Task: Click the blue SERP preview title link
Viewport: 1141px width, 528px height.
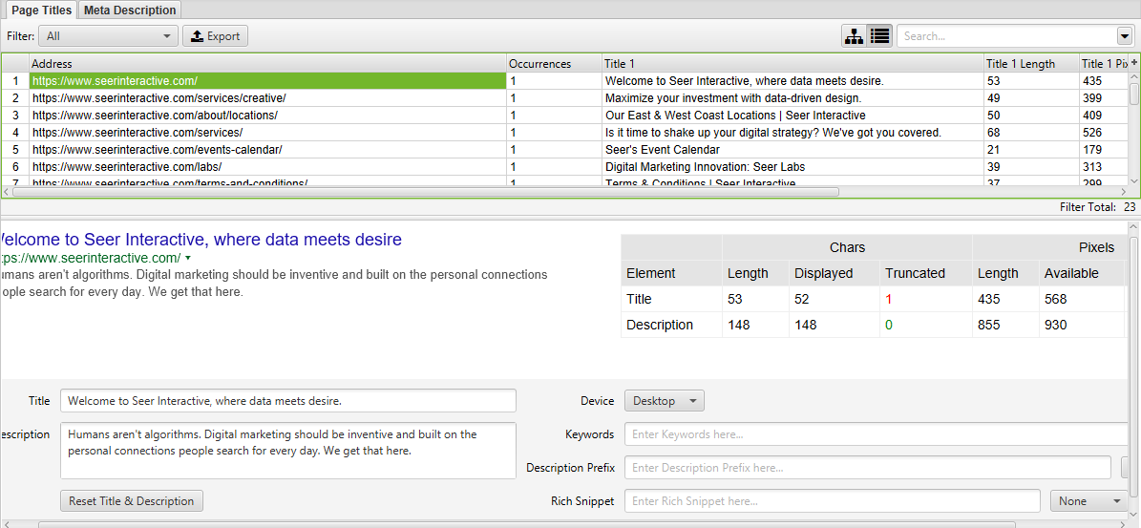Action: (x=200, y=240)
